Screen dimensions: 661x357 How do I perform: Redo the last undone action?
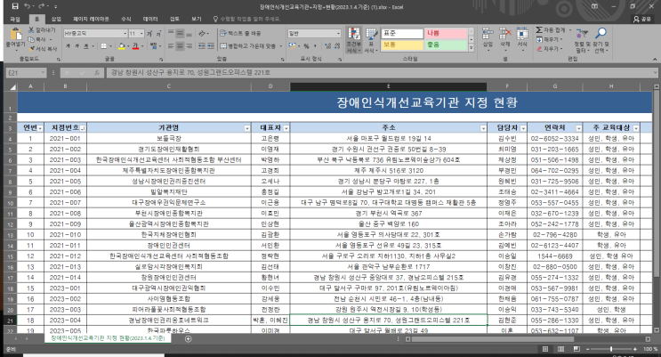[x=41, y=6]
